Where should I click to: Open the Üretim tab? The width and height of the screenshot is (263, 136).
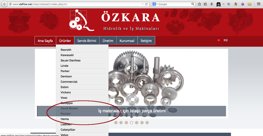pyautogui.click(x=108, y=41)
